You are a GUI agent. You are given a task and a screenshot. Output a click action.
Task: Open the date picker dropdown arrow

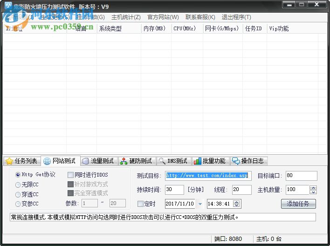(200, 204)
